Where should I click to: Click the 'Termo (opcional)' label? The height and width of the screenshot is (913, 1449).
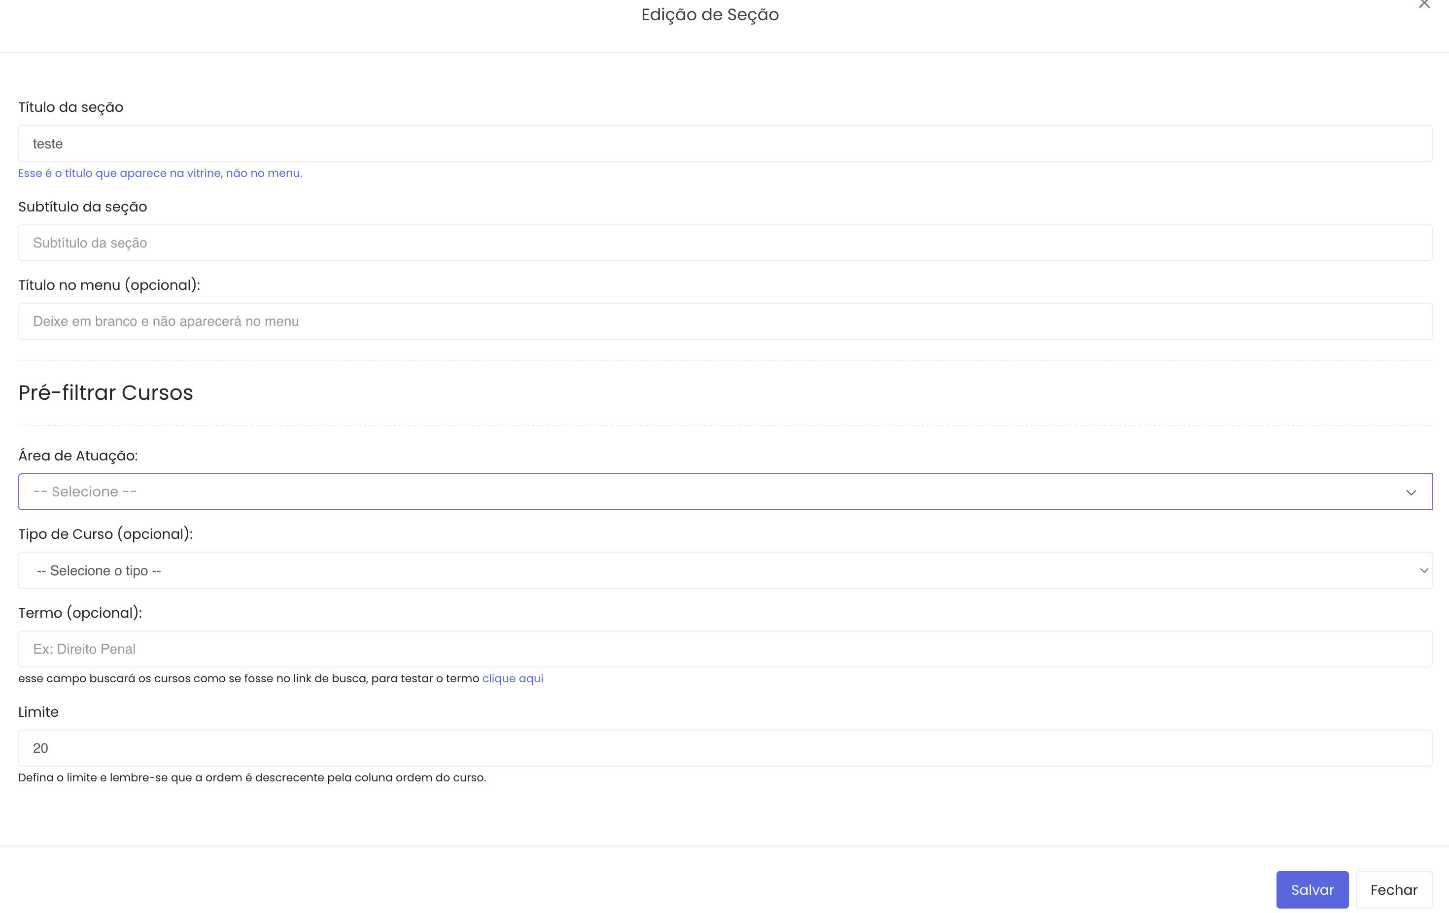tap(80, 613)
